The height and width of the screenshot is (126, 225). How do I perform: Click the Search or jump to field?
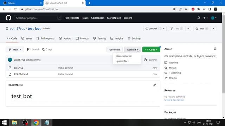(x=38, y=18)
